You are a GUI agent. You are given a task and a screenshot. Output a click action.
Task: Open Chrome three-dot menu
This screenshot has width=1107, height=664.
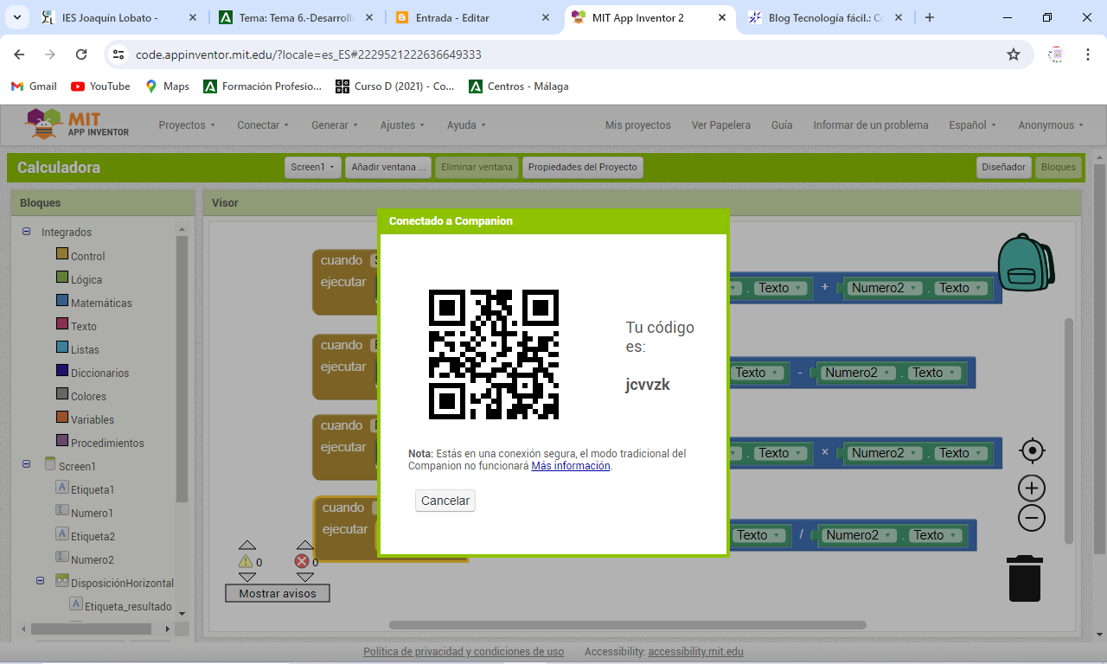(x=1088, y=54)
